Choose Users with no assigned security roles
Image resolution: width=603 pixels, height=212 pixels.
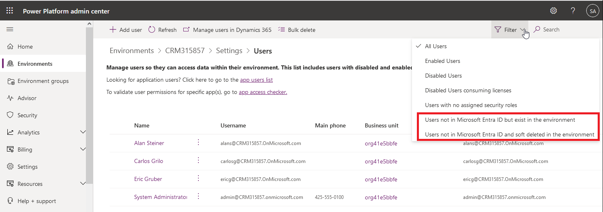(x=471, y=105)
